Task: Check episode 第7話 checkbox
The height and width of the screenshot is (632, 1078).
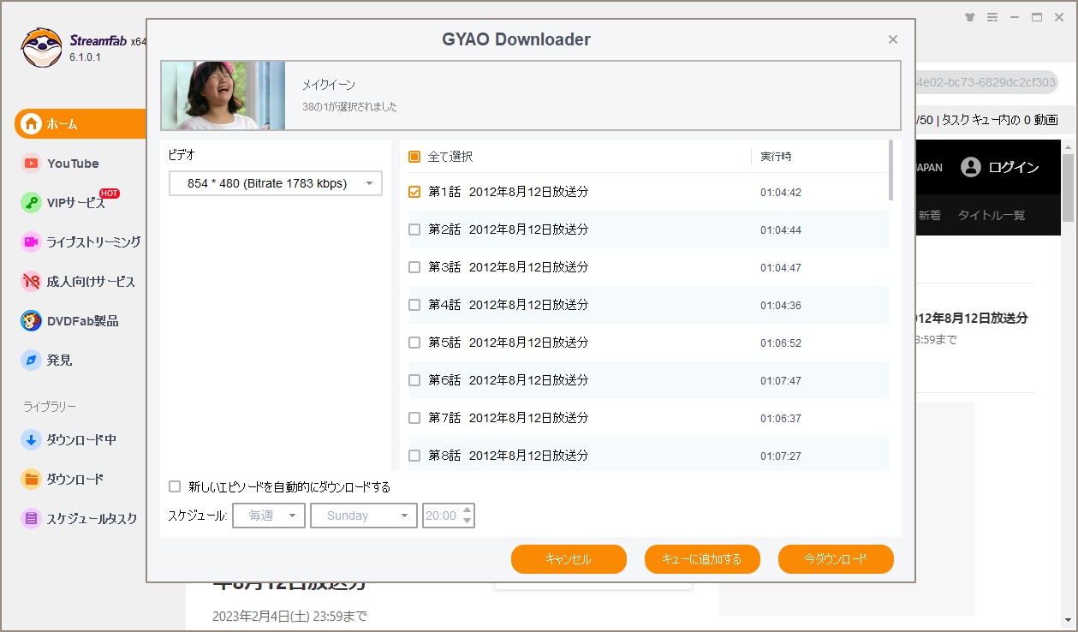Action: [414, 418]
